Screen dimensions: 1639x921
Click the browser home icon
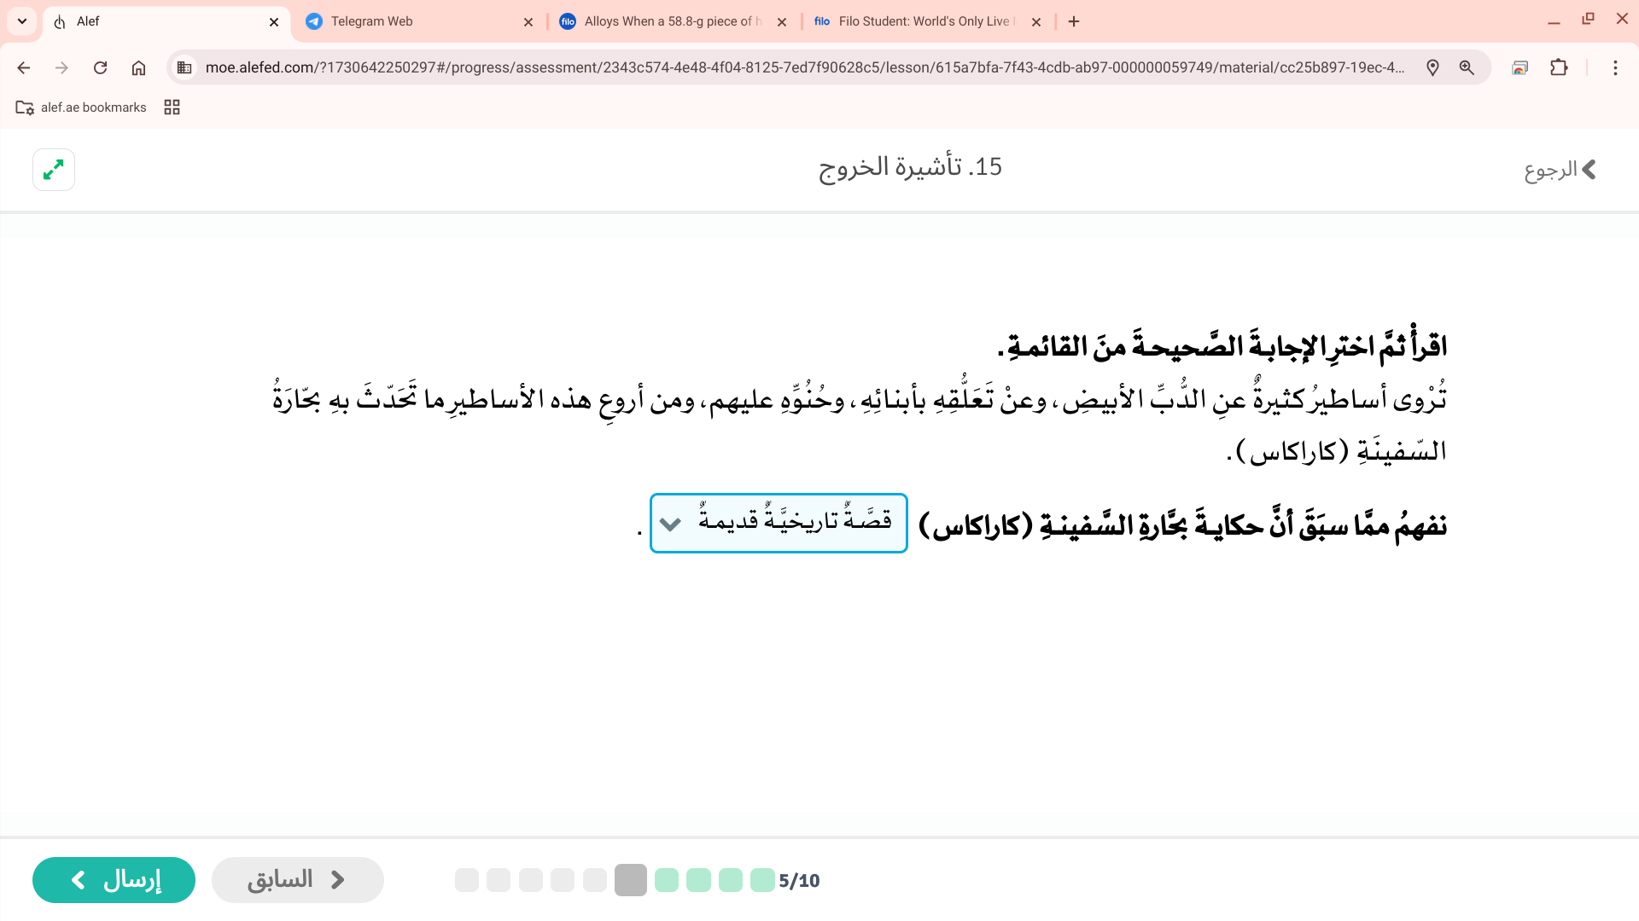pos(138,67)
